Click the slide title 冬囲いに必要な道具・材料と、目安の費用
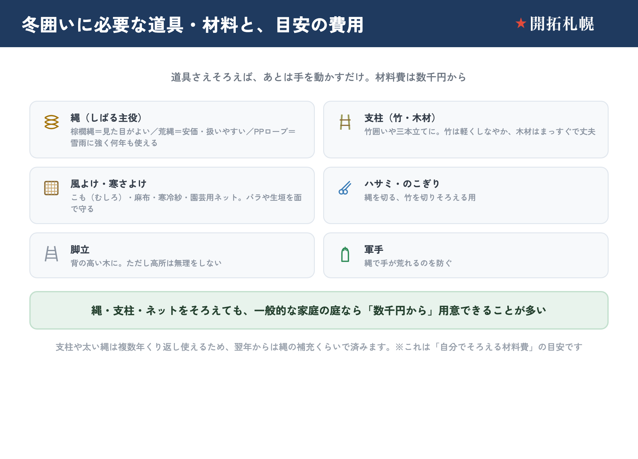The height and width of the screenshot is (459, 638). click(193, 25)
